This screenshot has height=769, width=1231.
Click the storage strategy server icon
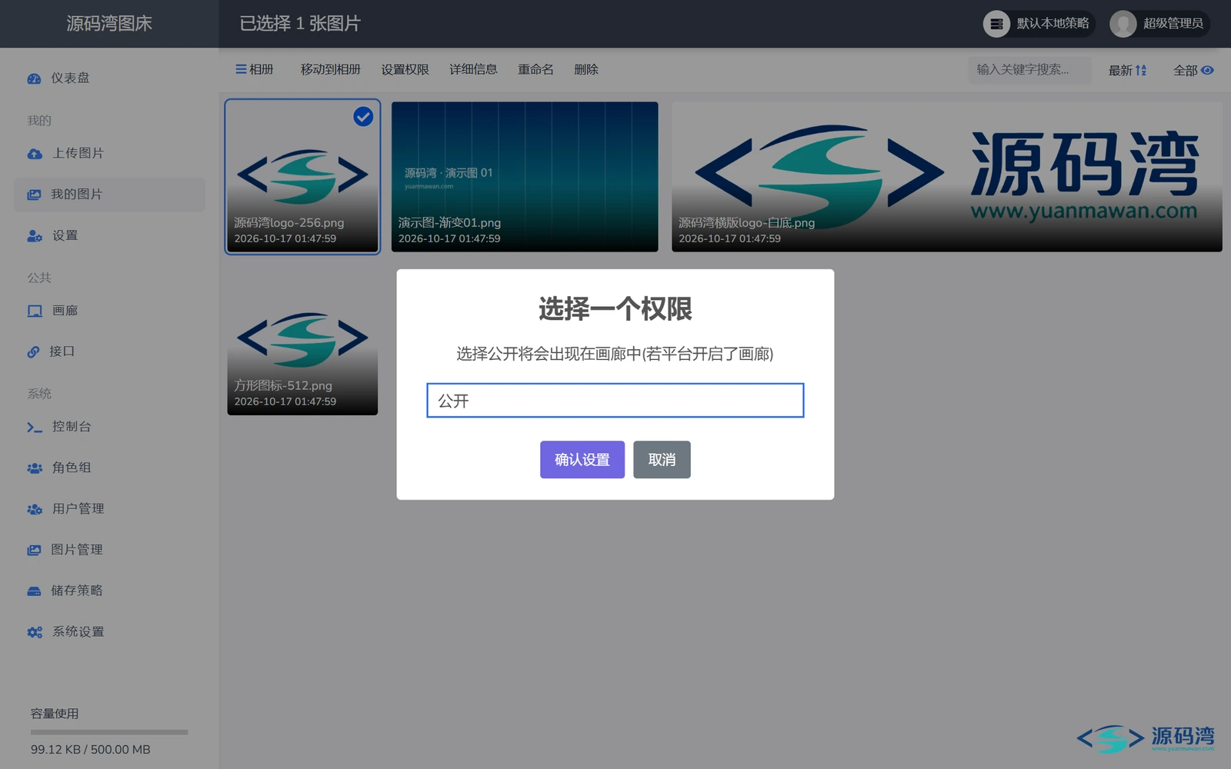[x=996, y=24]
